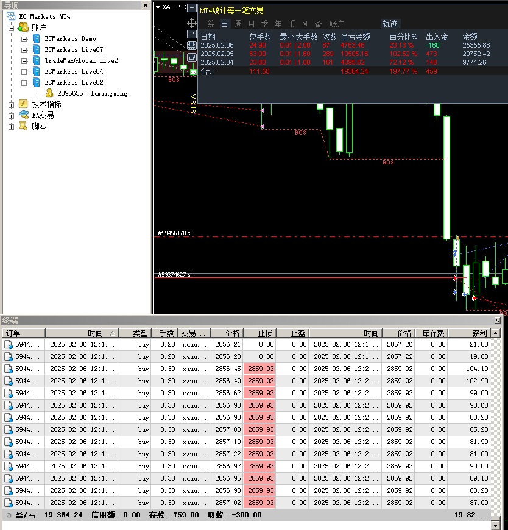Switch to the 币 currency tab

tap(291, 24)
